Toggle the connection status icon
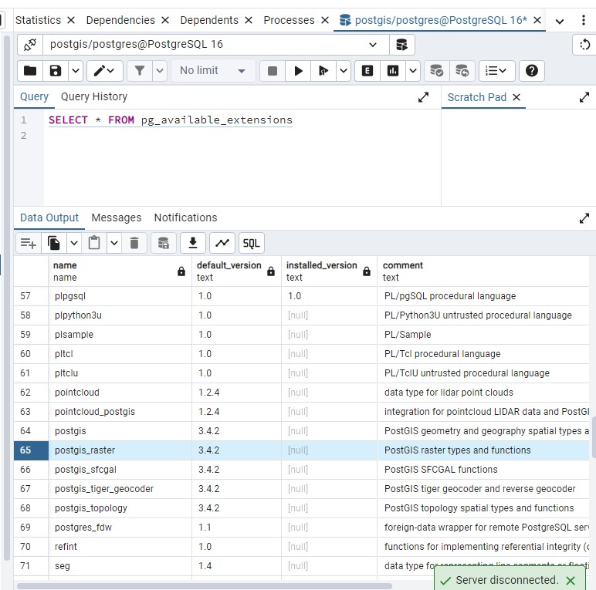The image size is (596, 590). coord(30,45)
